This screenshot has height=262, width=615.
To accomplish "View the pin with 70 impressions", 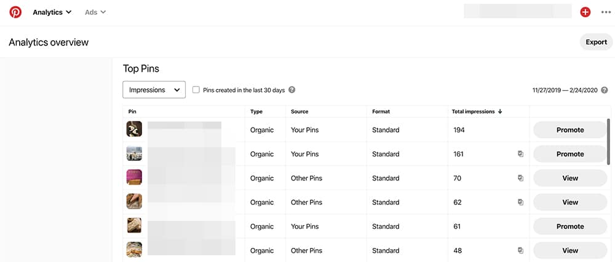I will (569, 178).
